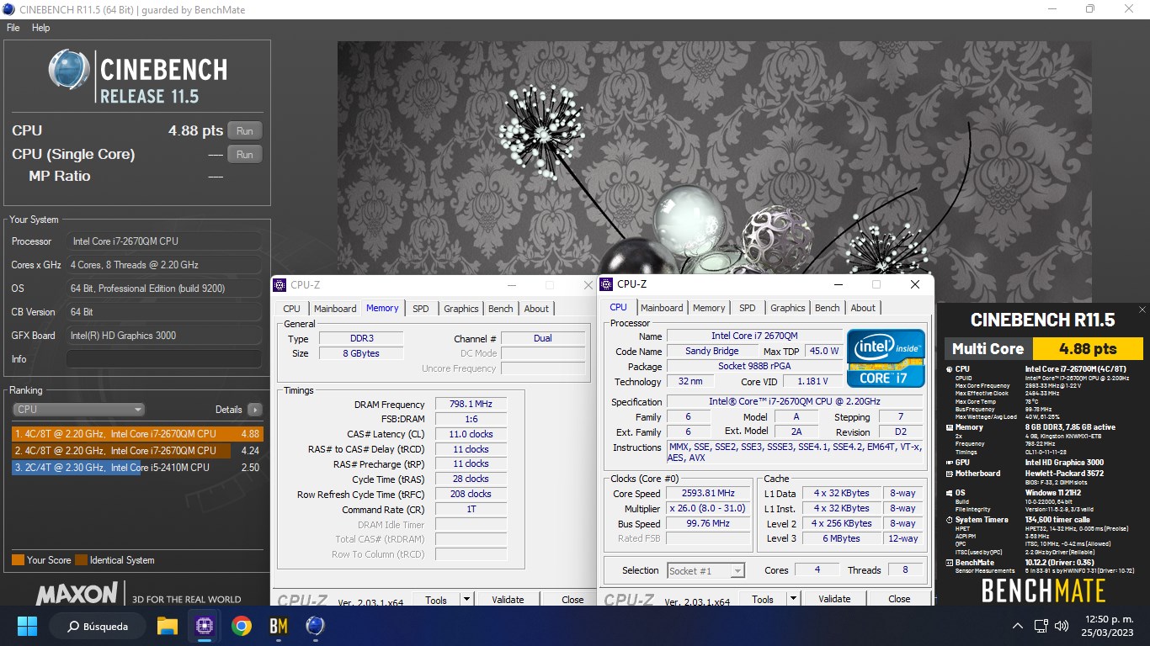Open File Explorer from the taskbar
Image resolution: width=1150 pixels, height=646 pixels.
(168, 626)
